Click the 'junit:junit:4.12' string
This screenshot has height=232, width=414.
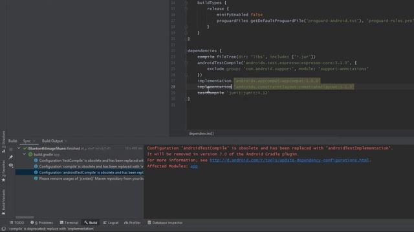pyautogui.click(x=248, y=93)
